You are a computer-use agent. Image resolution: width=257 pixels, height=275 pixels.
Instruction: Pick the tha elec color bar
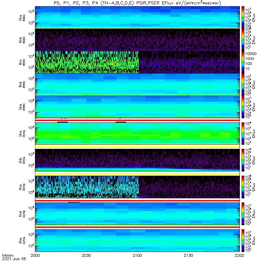[243, 18]
